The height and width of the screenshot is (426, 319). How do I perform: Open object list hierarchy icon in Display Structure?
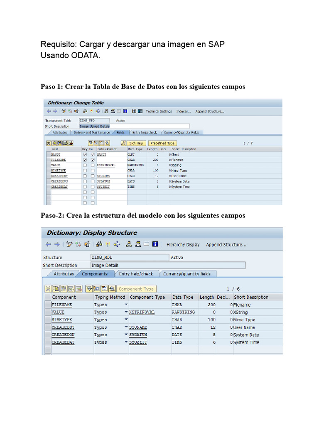129,244
